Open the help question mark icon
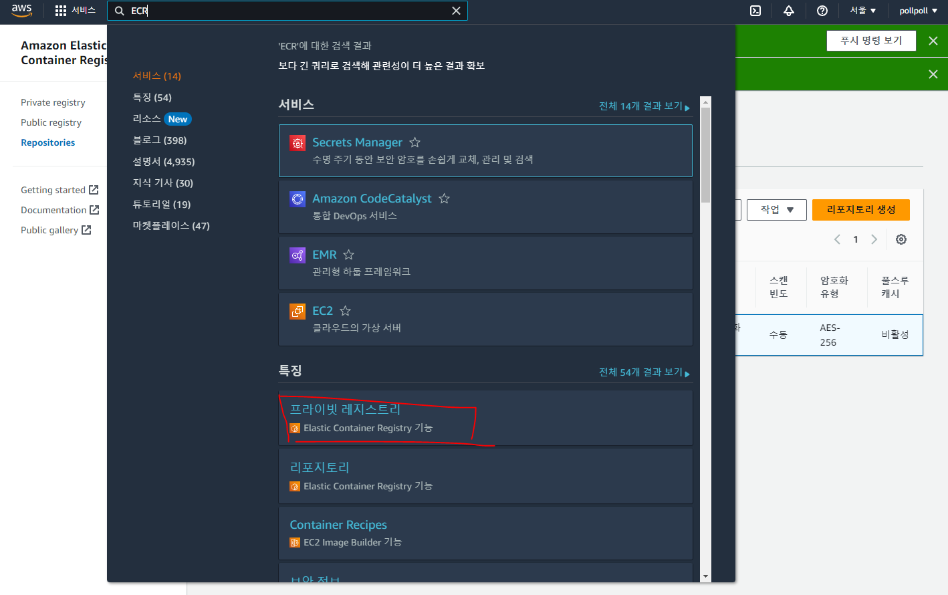Screen dimensions: 948x595 coord(822,11)
